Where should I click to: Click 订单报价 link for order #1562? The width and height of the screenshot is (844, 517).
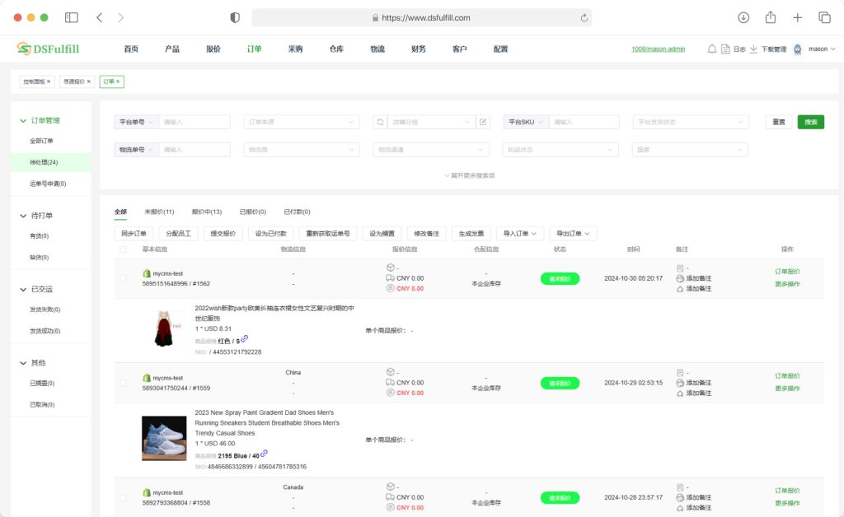787,272
